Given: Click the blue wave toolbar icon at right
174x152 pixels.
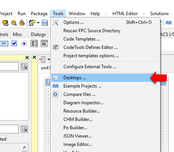Looking at the screenshot, I should (169, 23).
